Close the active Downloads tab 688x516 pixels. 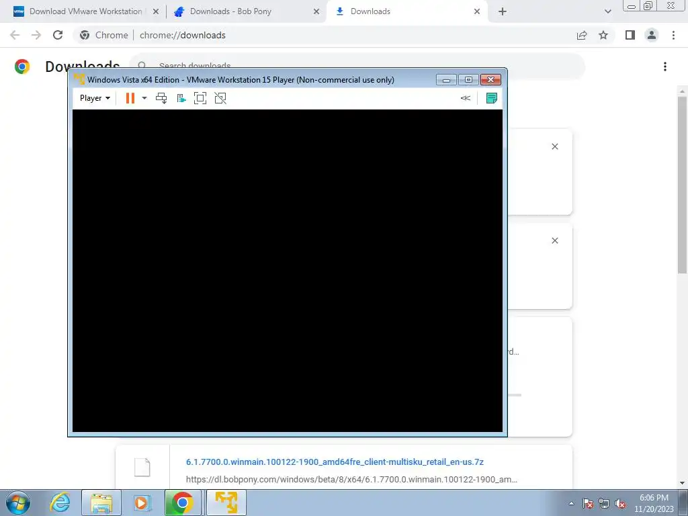(x=477, y=11)
